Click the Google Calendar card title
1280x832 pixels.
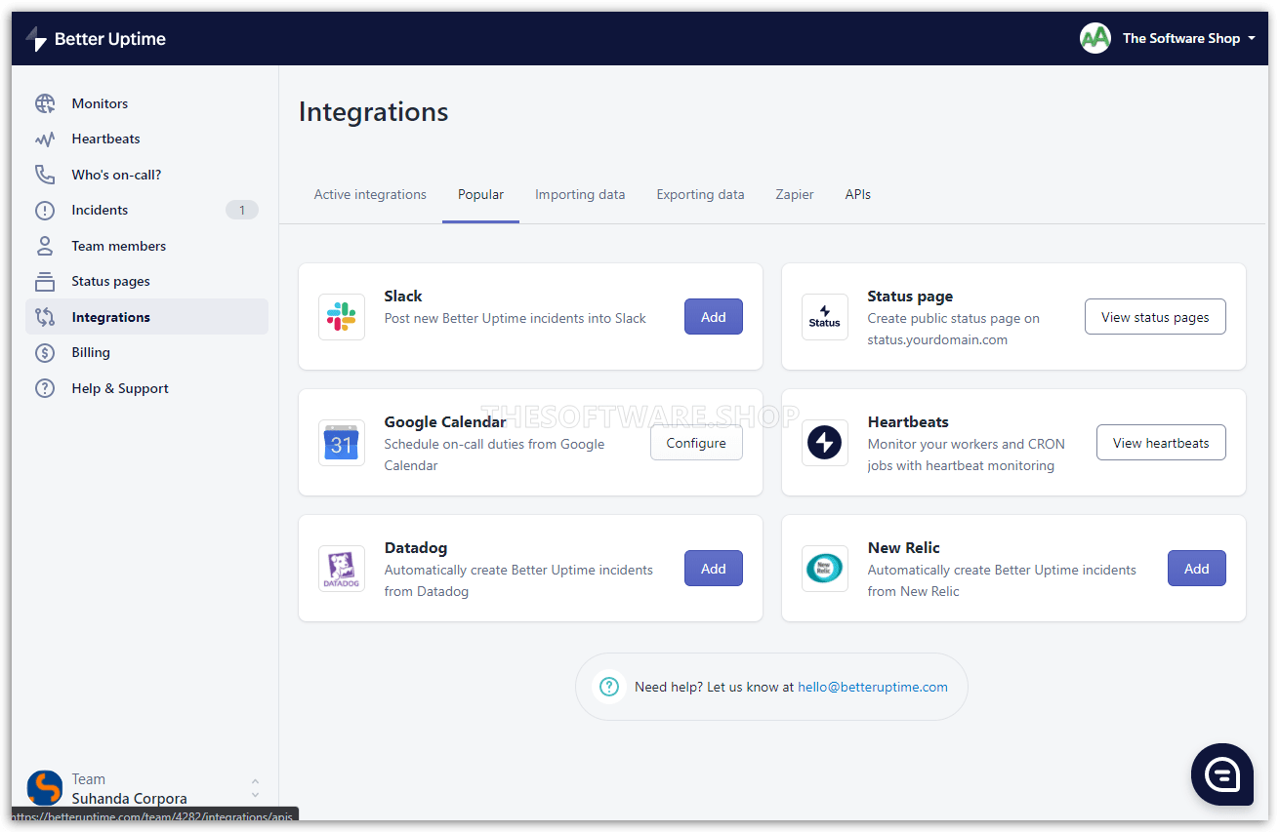point(445,421)
